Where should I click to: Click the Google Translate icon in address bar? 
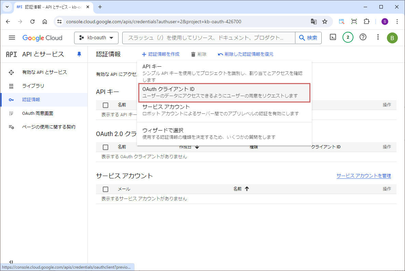point(313,22)
